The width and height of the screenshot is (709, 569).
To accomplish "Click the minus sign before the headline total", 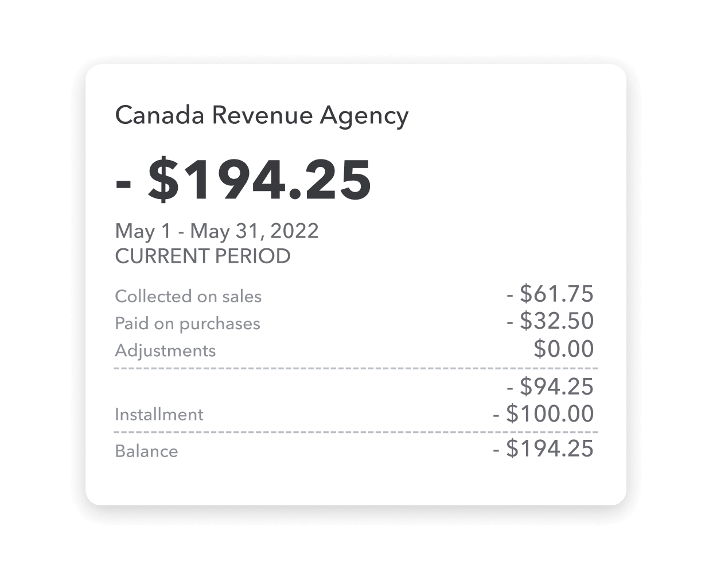I will [x=124, y=181].
